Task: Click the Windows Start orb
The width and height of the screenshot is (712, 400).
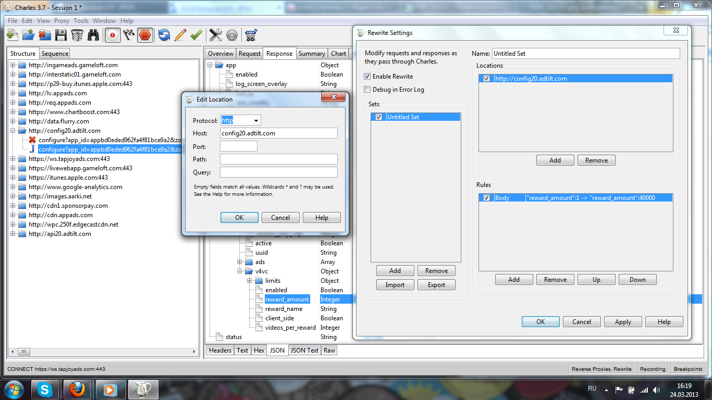Action: [14, 389]
